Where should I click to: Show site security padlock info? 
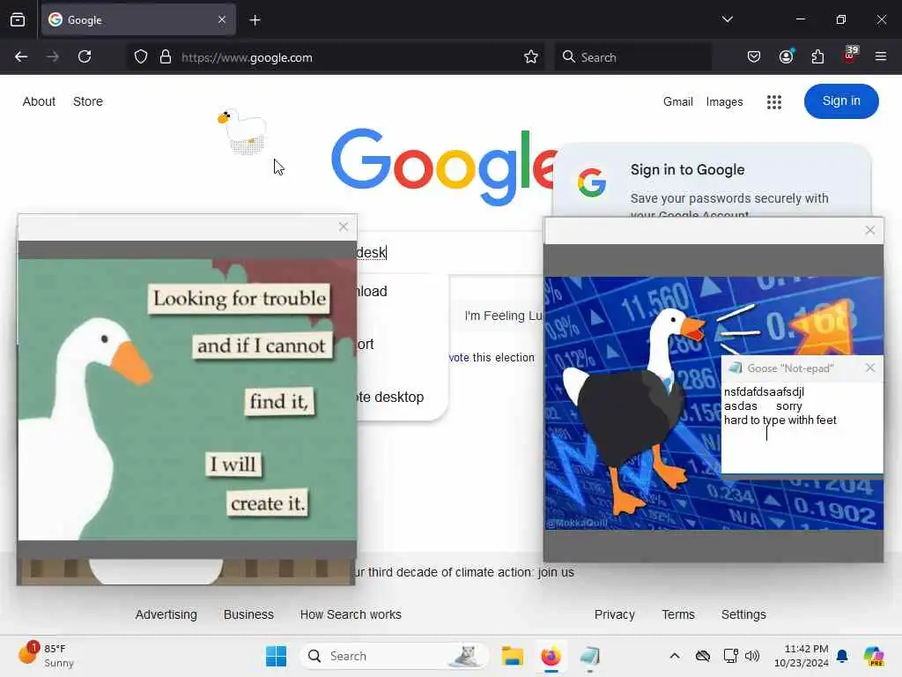coord(166,56)
